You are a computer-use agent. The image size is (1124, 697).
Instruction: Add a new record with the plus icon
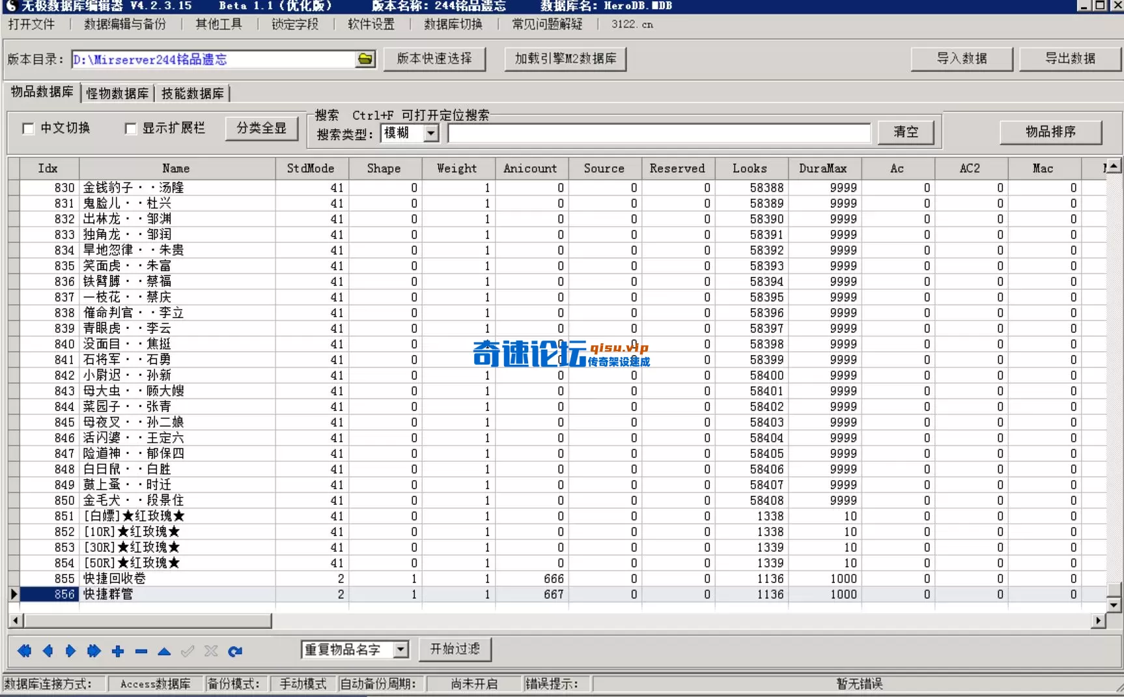117,651
